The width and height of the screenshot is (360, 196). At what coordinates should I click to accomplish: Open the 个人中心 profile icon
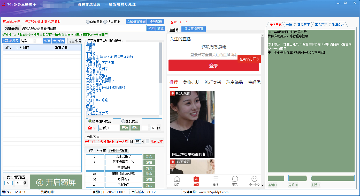click(254, 180)
